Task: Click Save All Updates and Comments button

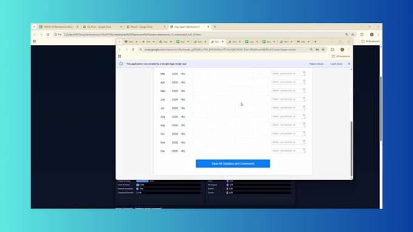Action: [233, 164]
